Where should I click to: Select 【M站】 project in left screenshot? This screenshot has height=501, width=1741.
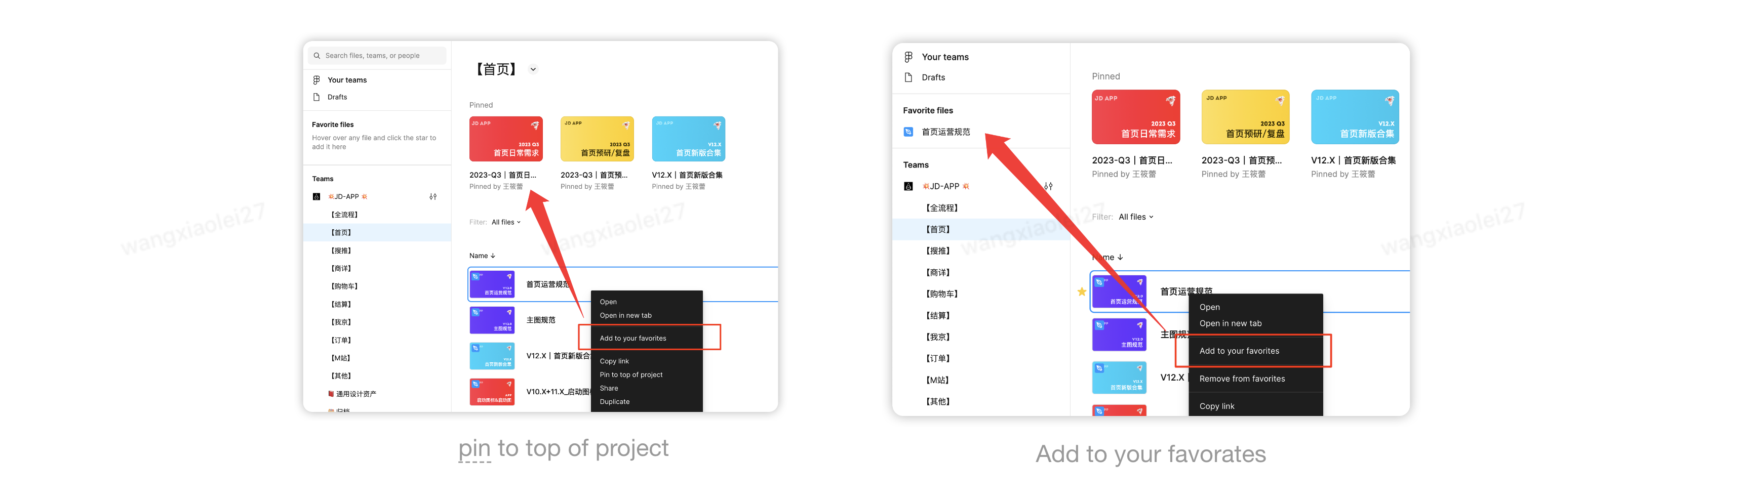(x=341, y=358)
